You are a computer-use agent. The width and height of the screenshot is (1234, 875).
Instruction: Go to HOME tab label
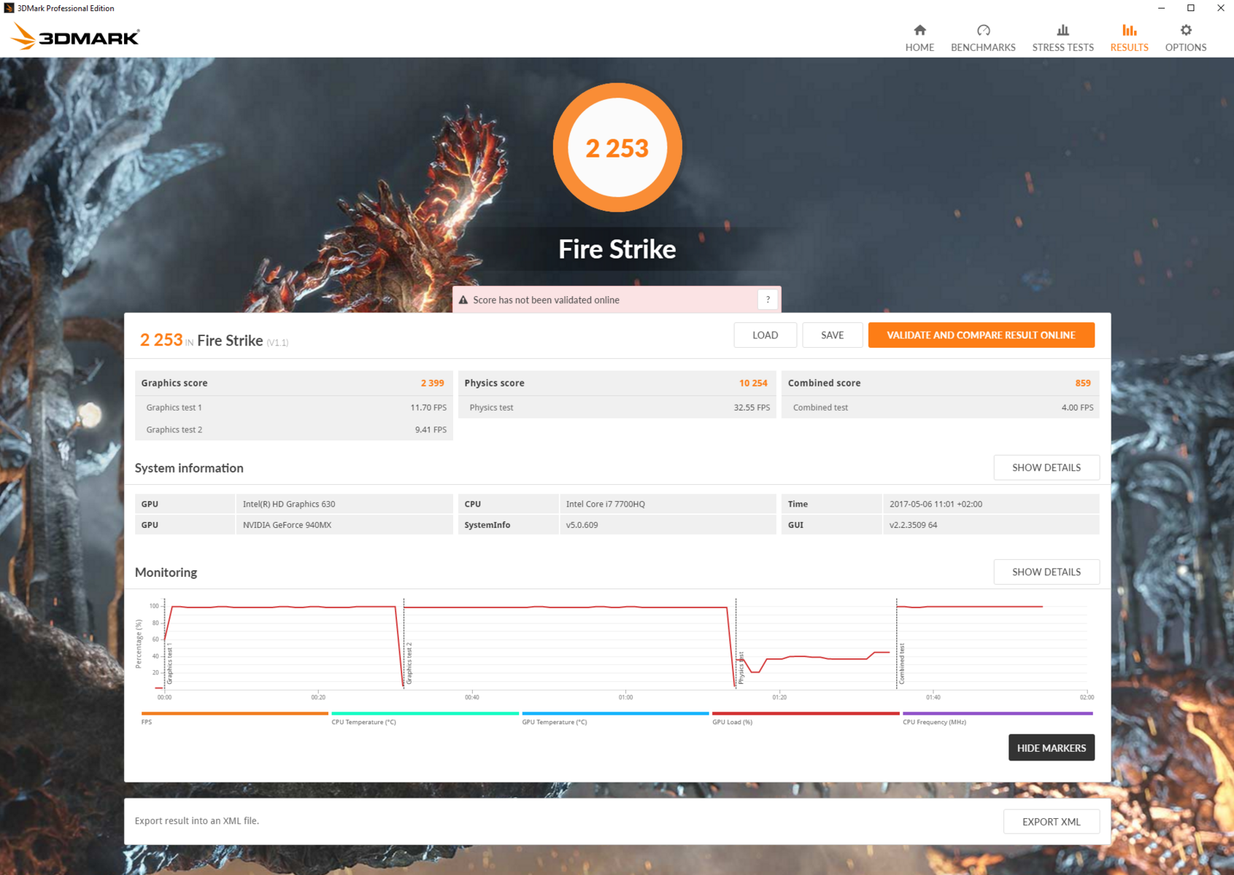coord(919,47)
